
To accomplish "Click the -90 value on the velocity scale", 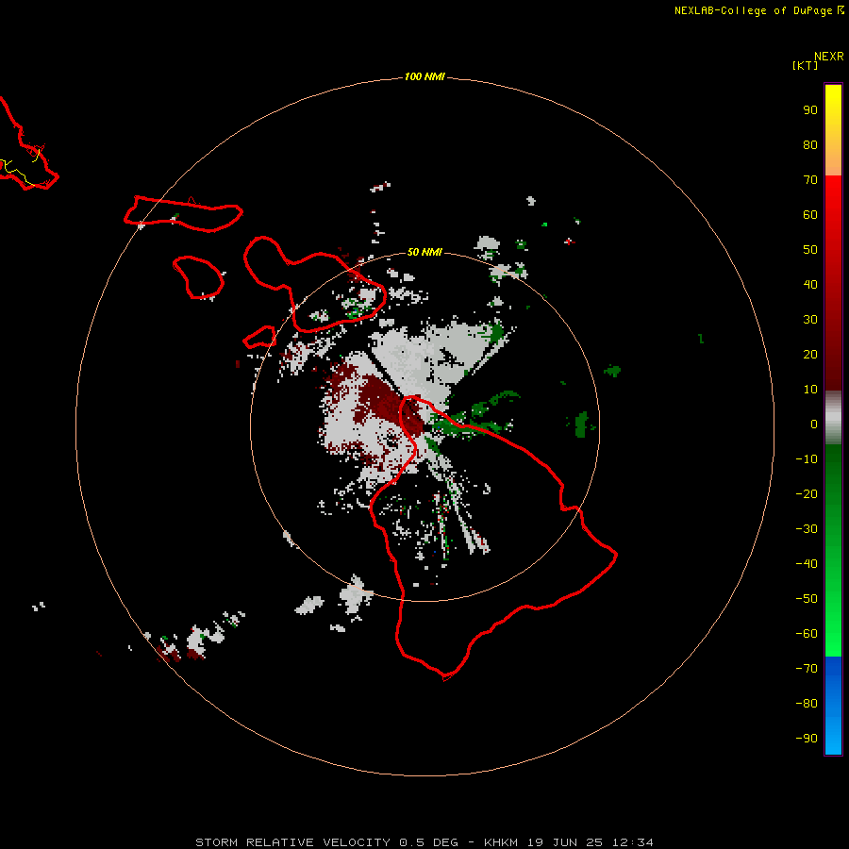I will pyautogui.click(x=807, y=739).
